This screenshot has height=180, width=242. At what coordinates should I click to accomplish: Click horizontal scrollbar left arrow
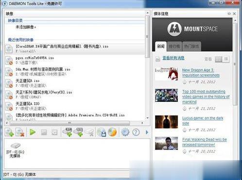7,123
